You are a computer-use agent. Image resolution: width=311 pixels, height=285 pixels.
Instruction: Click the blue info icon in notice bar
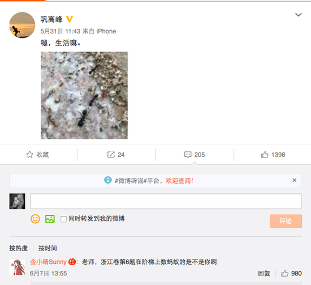[107, 180]
